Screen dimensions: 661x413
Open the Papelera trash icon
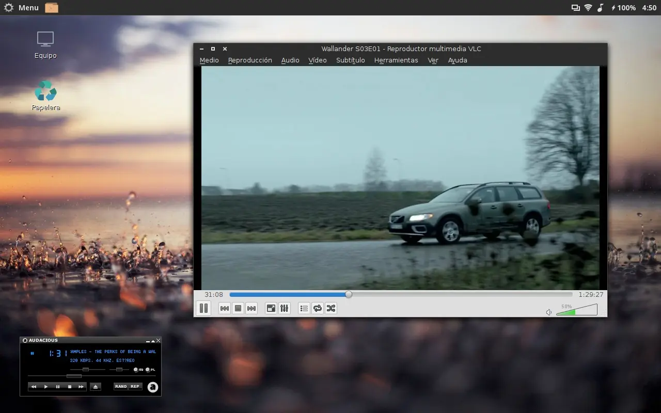(46, 96)
